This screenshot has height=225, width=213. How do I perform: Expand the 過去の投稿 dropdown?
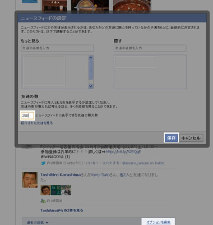(x=38, y=222)
